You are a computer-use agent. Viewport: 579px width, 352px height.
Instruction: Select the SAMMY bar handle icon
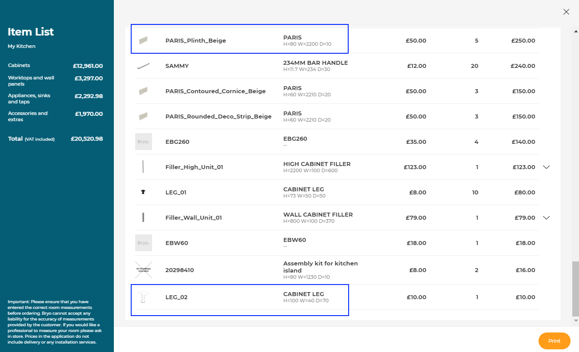143,65
